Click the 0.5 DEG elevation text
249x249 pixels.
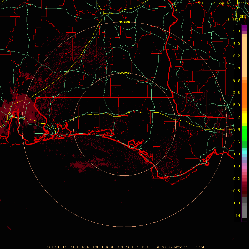pyautogui.click(x=141, y=247)
